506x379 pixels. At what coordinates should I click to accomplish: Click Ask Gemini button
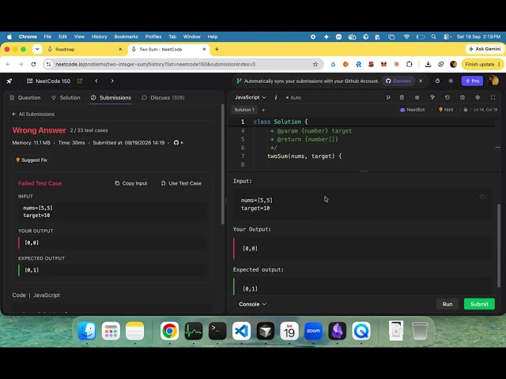click(x=485, y=49)
